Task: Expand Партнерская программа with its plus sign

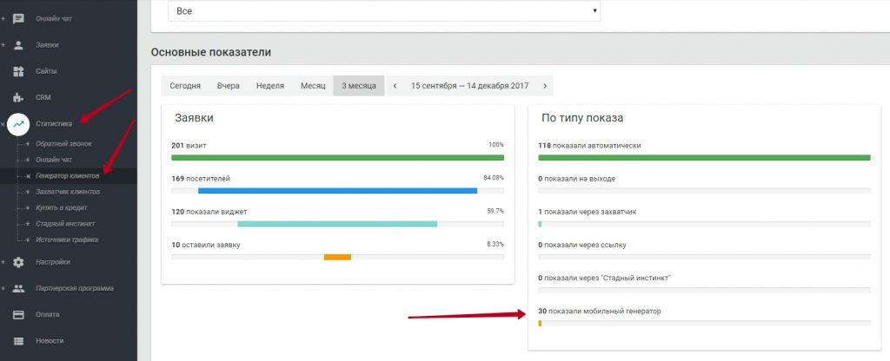Action: [3, 288]
